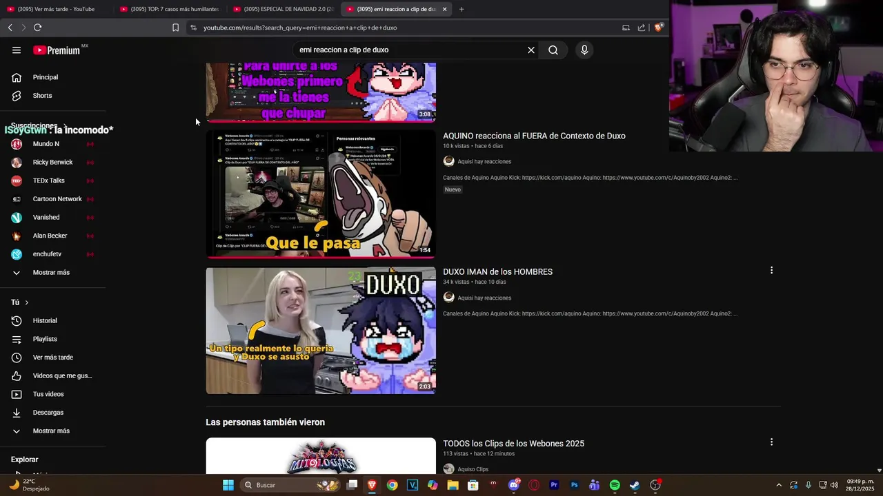
Task: Start voice search with microphone icon
Action: (x=584, y=50)
